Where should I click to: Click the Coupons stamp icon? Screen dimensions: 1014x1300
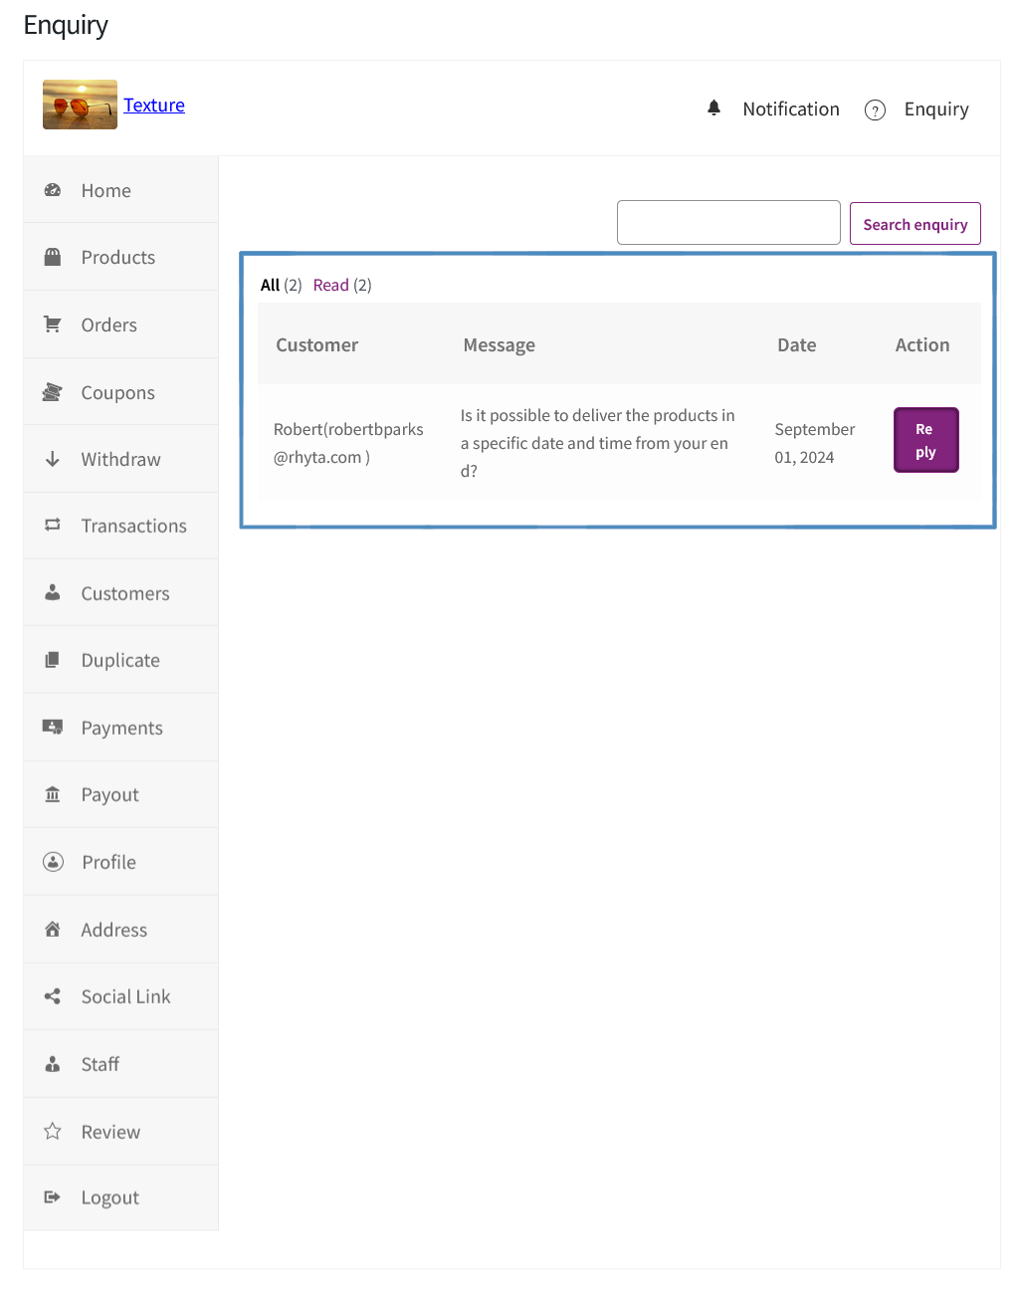53,391
